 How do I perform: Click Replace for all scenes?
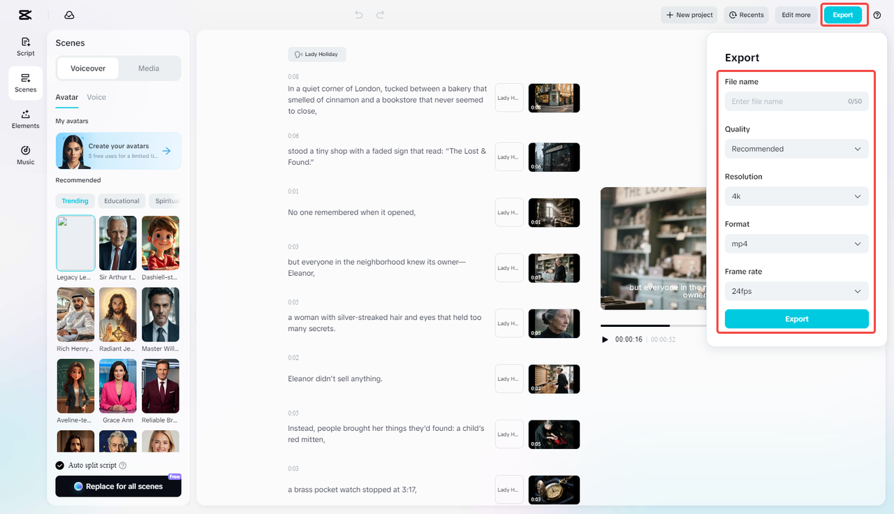[x=118, y=485]
